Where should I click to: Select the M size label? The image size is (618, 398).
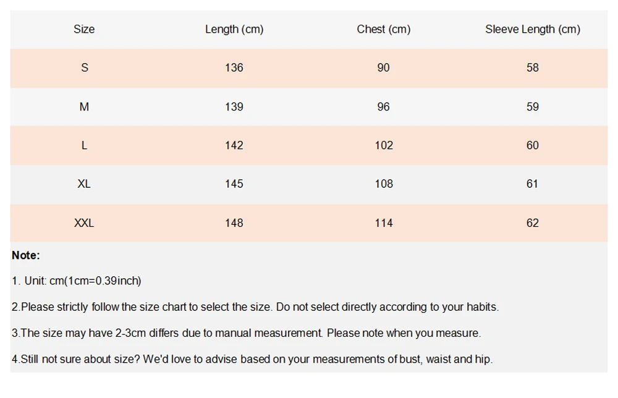84,107
